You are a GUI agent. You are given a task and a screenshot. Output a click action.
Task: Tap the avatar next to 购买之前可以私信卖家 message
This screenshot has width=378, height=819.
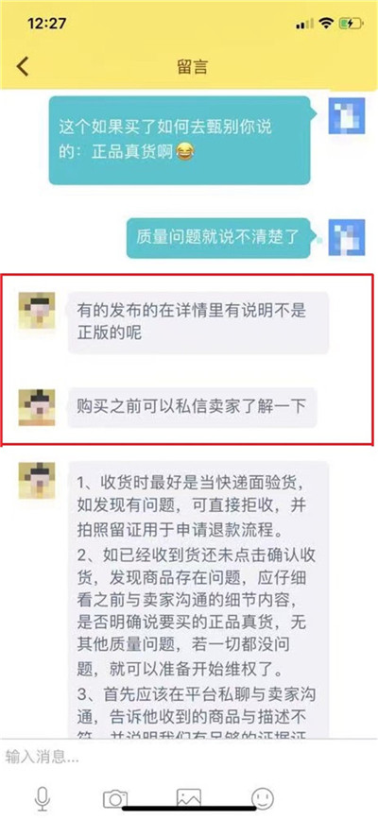[37, 407]
